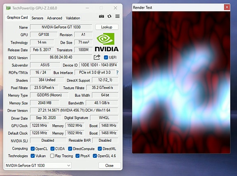This screenshot has height=176, width=237.
Task: Click the Render Test animation area
Action: pyautogui.click(x=181, y=82)
